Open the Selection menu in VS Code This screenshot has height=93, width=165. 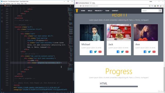8,4
